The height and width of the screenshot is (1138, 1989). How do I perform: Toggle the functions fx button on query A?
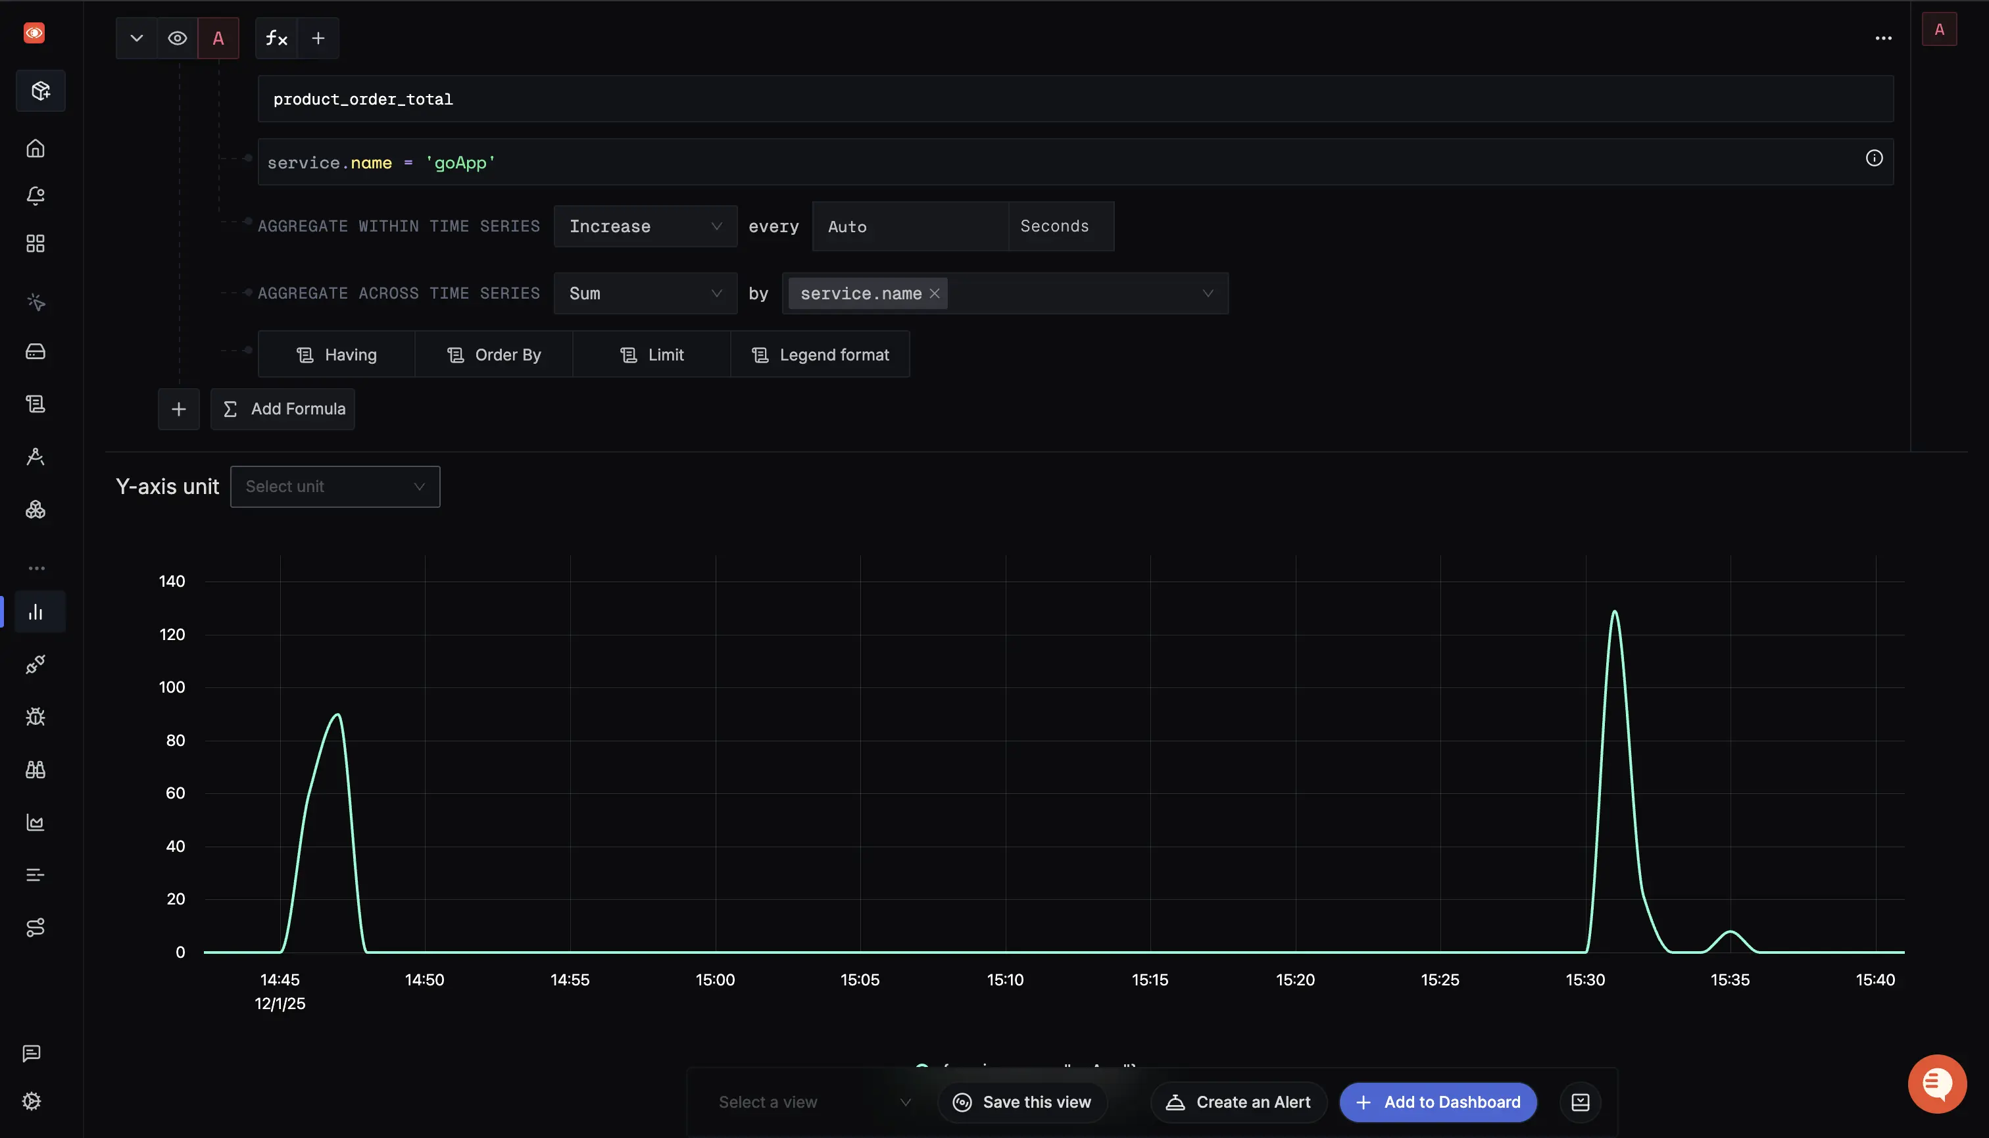point(275,37)
